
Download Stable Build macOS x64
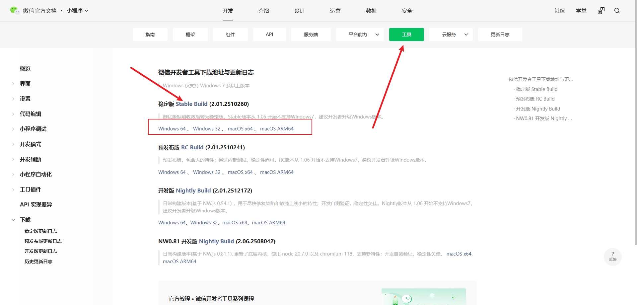[x=240, y=129]
